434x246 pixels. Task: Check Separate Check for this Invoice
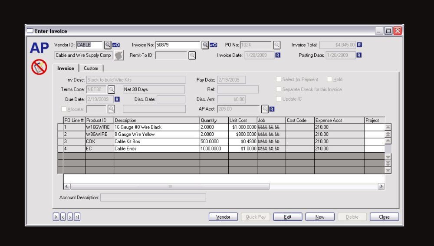tap(279, 89)
